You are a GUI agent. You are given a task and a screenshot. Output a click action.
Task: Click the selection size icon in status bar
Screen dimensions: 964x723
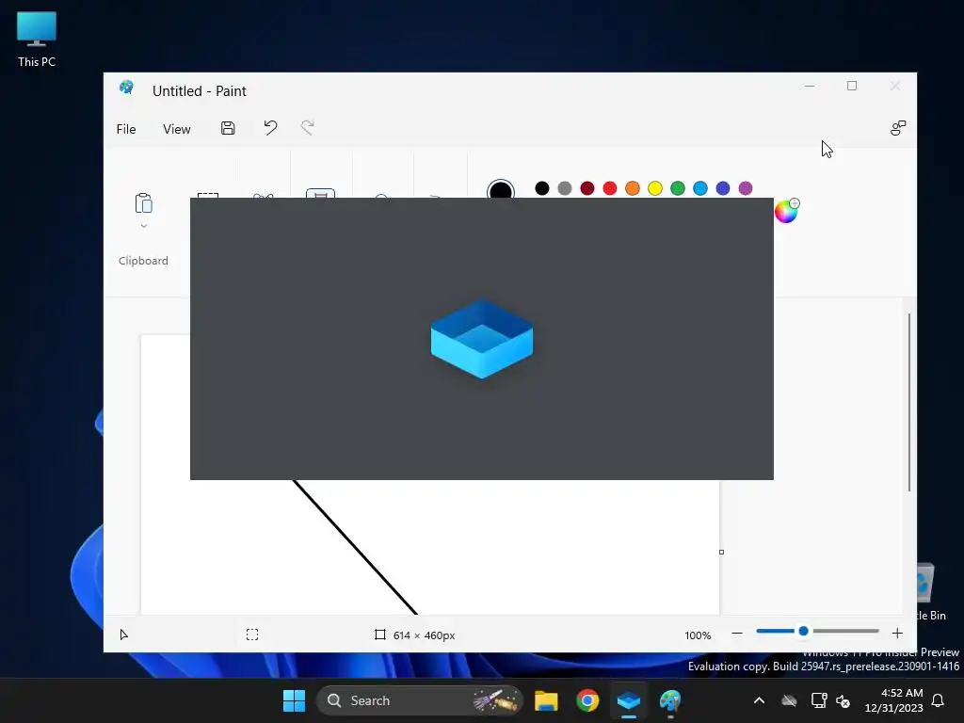[252, 635]
